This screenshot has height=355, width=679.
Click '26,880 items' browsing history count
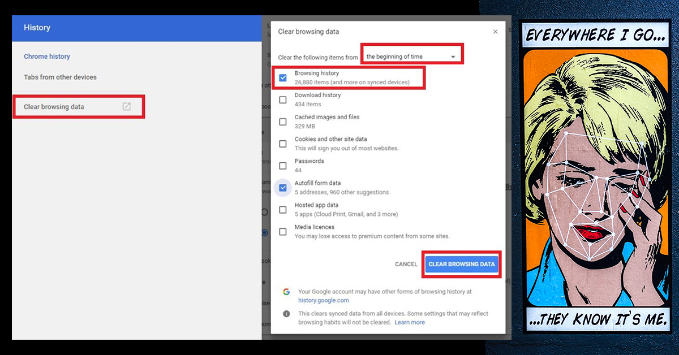pyautogui.click(x=352, y=82)
